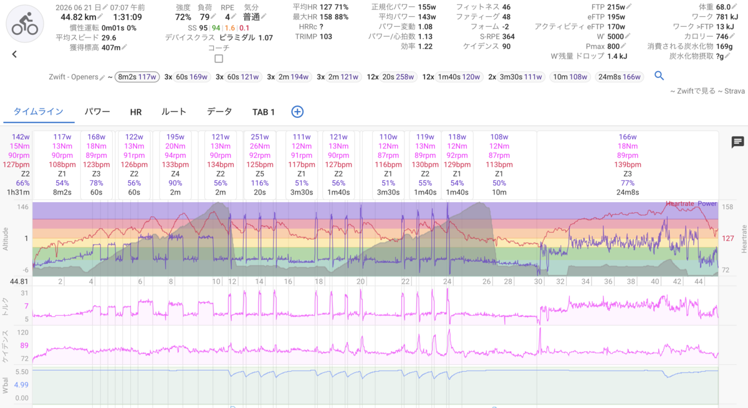This screenshot has height=408, width=748.
Task: Open the HR tab
Action: tap(136, 112)
